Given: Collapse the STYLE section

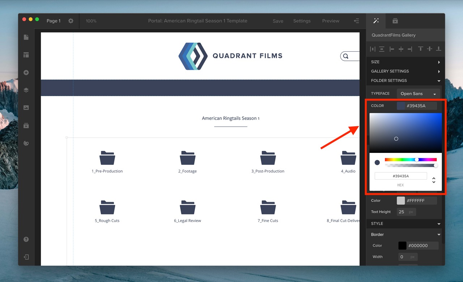Looking at the screenshot, I should pos(405,223).
